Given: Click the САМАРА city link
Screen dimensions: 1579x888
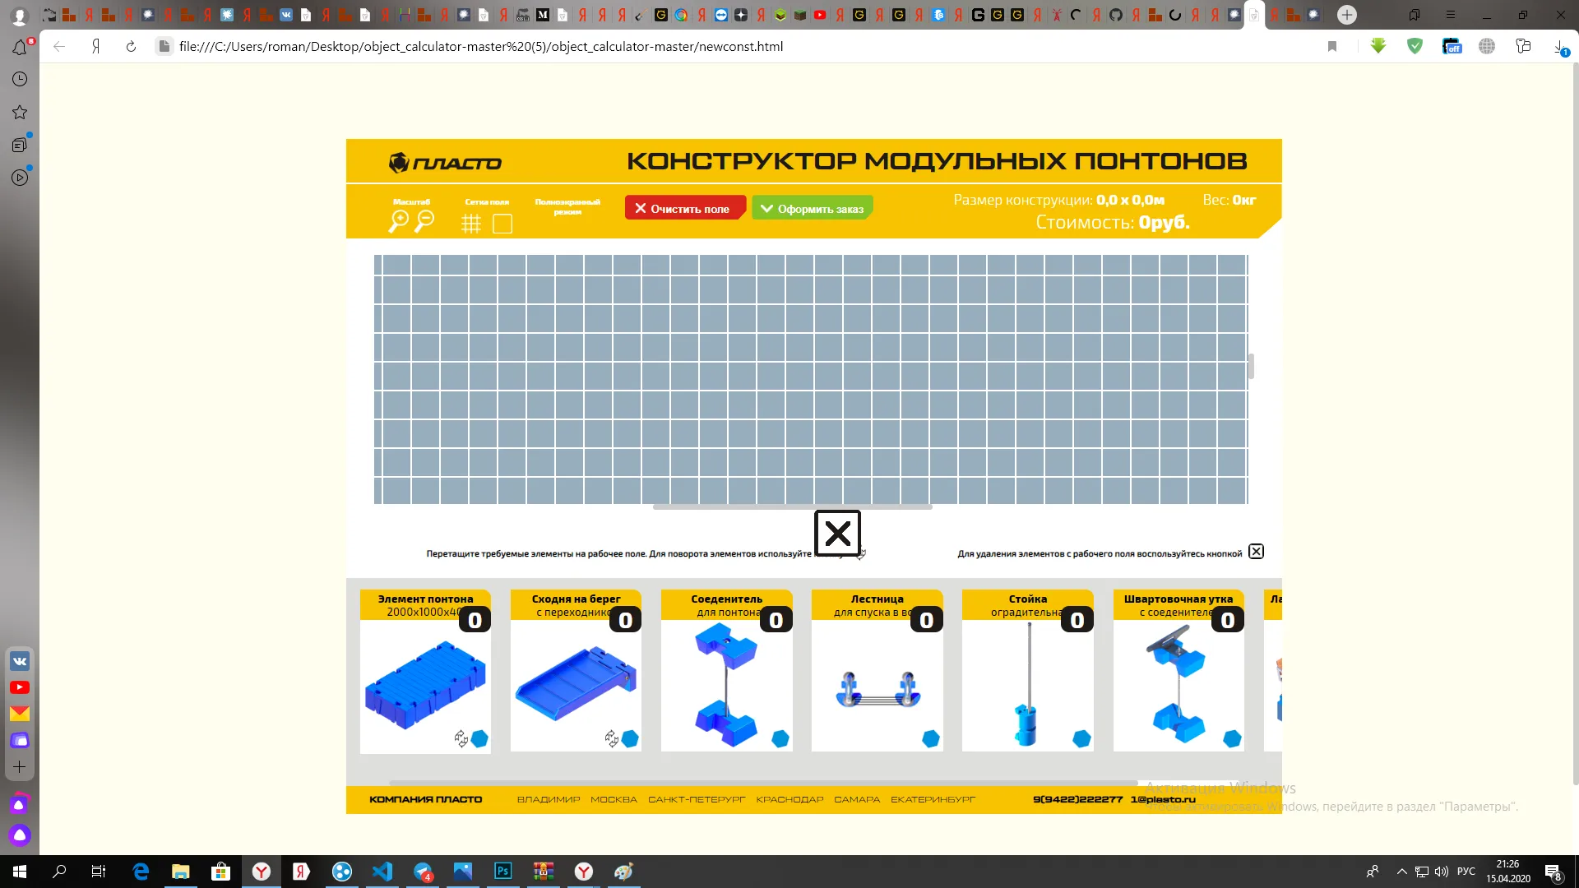Looking at the screenshot, I should tap(857, 799).
